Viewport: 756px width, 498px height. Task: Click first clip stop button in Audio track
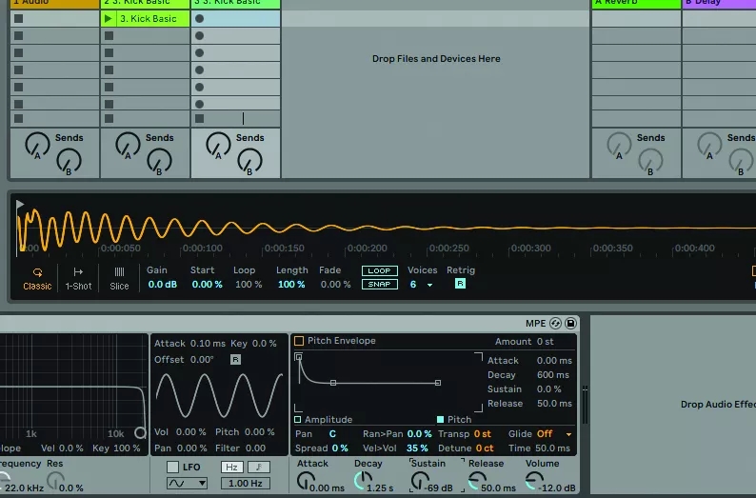pos(18,19)
